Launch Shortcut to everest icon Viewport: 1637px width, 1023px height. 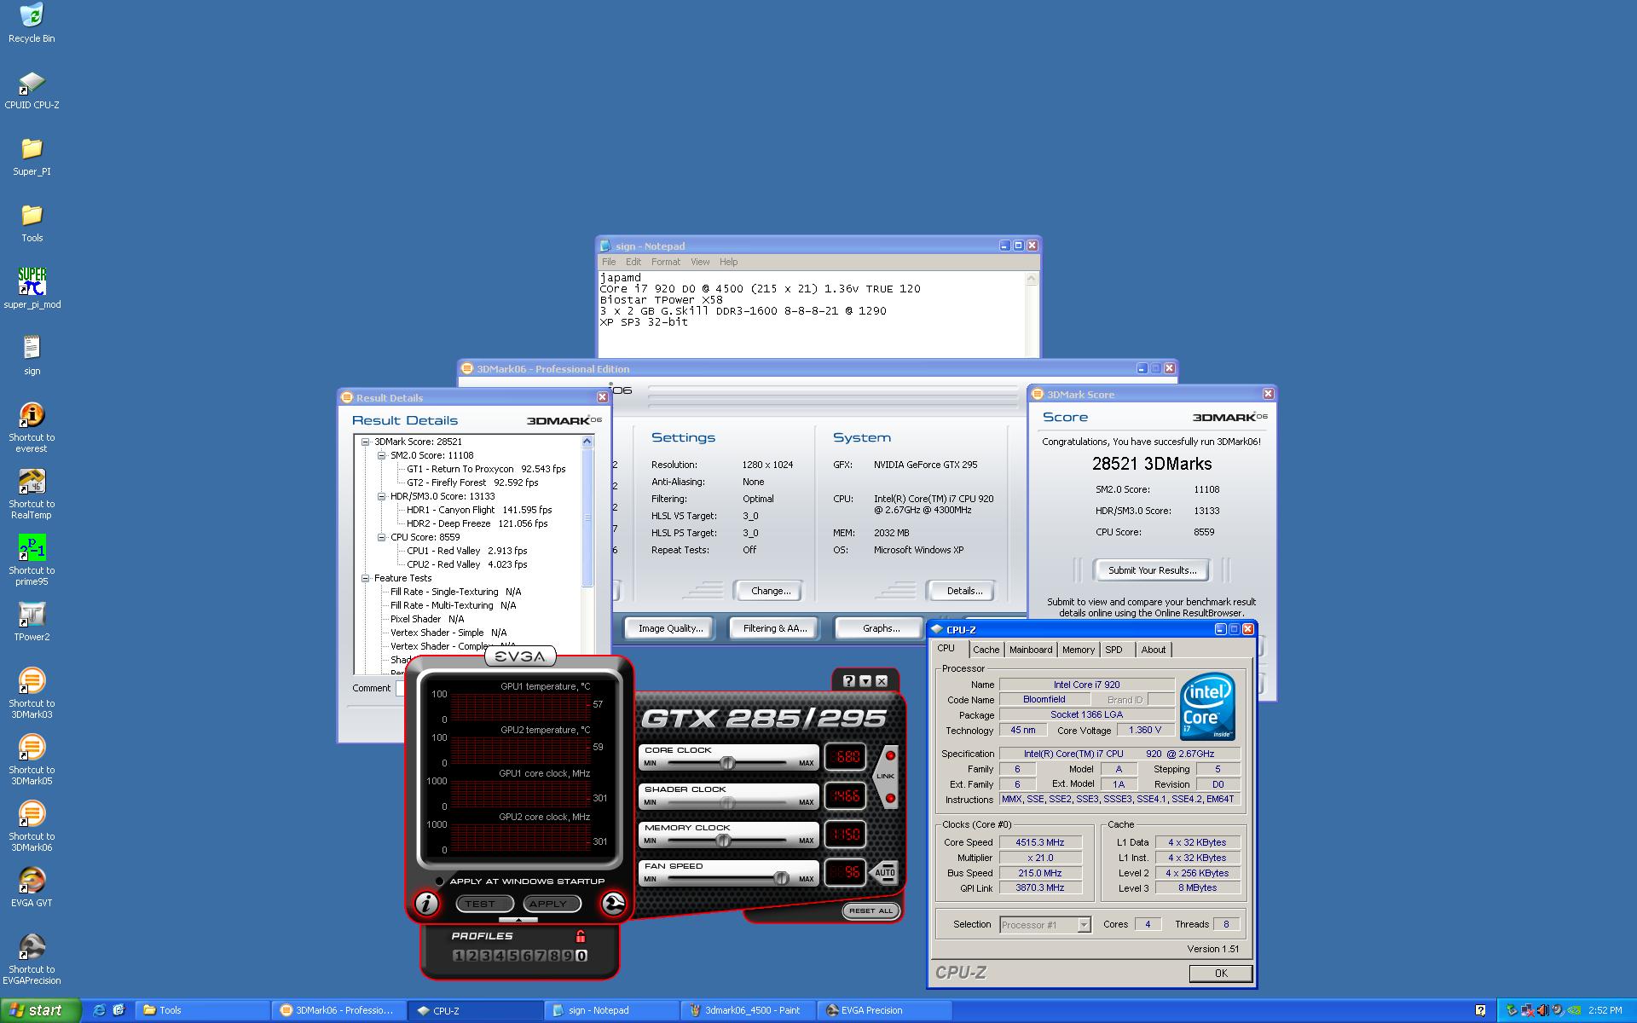(32, 427)
